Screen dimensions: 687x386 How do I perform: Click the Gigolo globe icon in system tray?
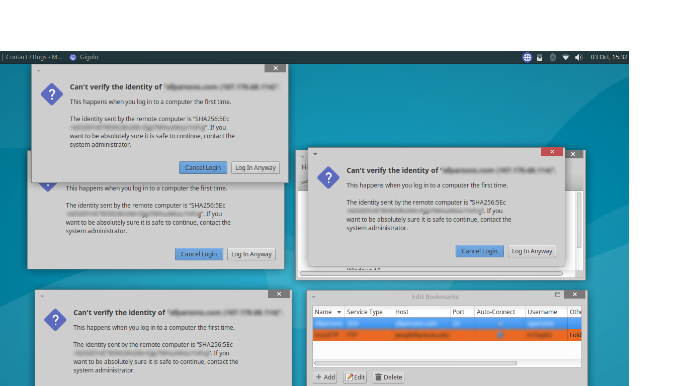tap(527, 57)
